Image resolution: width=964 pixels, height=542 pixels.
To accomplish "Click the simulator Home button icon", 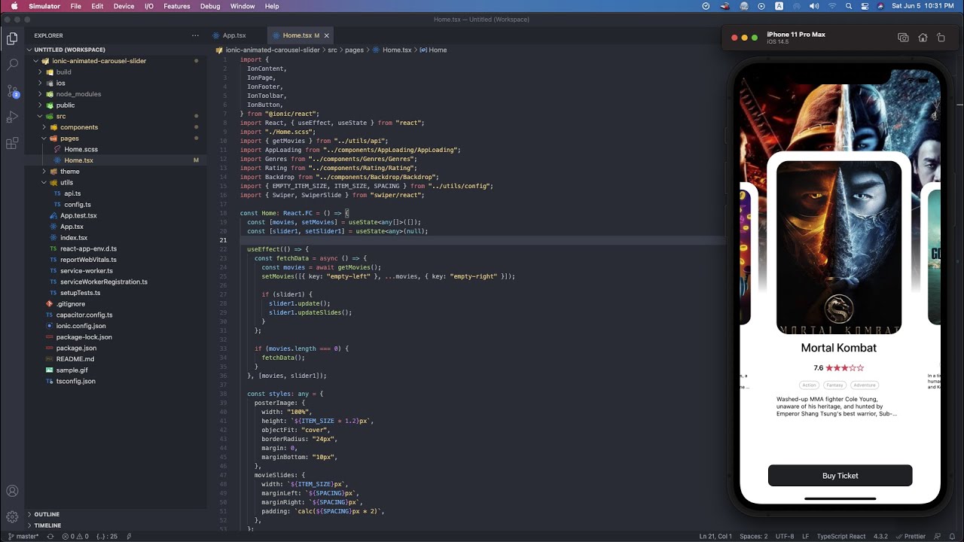I will [923, 38].
